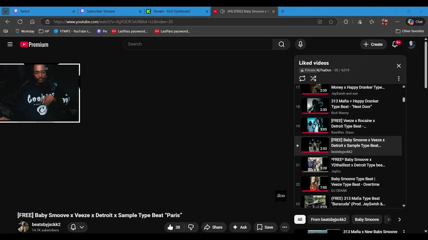Open Copilot Chat button
428x240 pixels.
(415, 22)
